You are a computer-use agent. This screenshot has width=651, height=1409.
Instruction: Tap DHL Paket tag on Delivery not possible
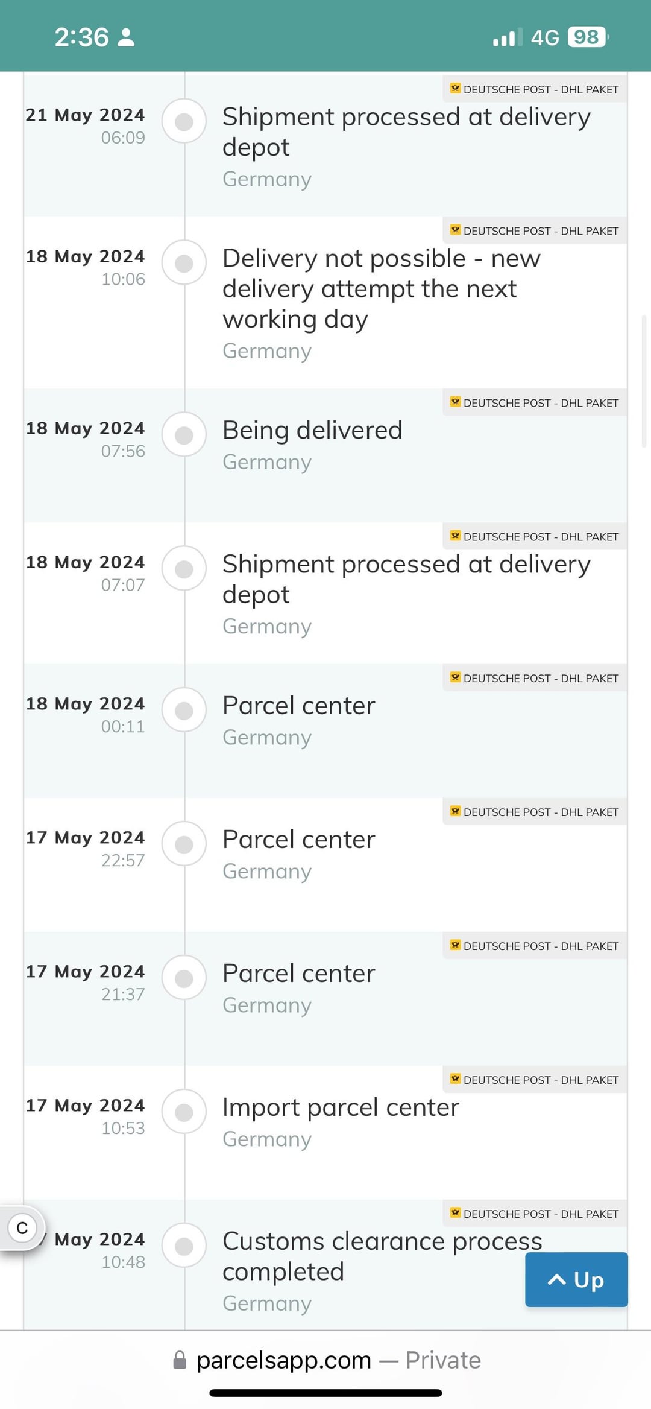[534, 231]
